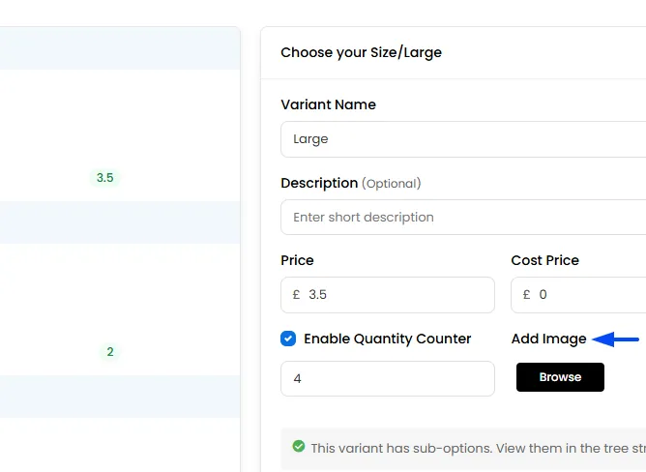Click the Variant Name label
Screen dimensions: 646x472
(x=329, y=104)
